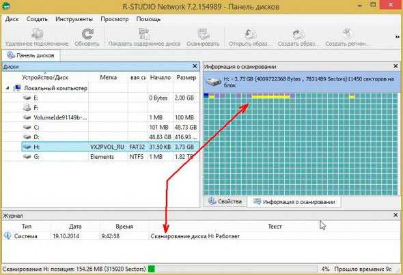Click the Создать образ toolbar icon
403x275 pixels.
click(298, 34)
